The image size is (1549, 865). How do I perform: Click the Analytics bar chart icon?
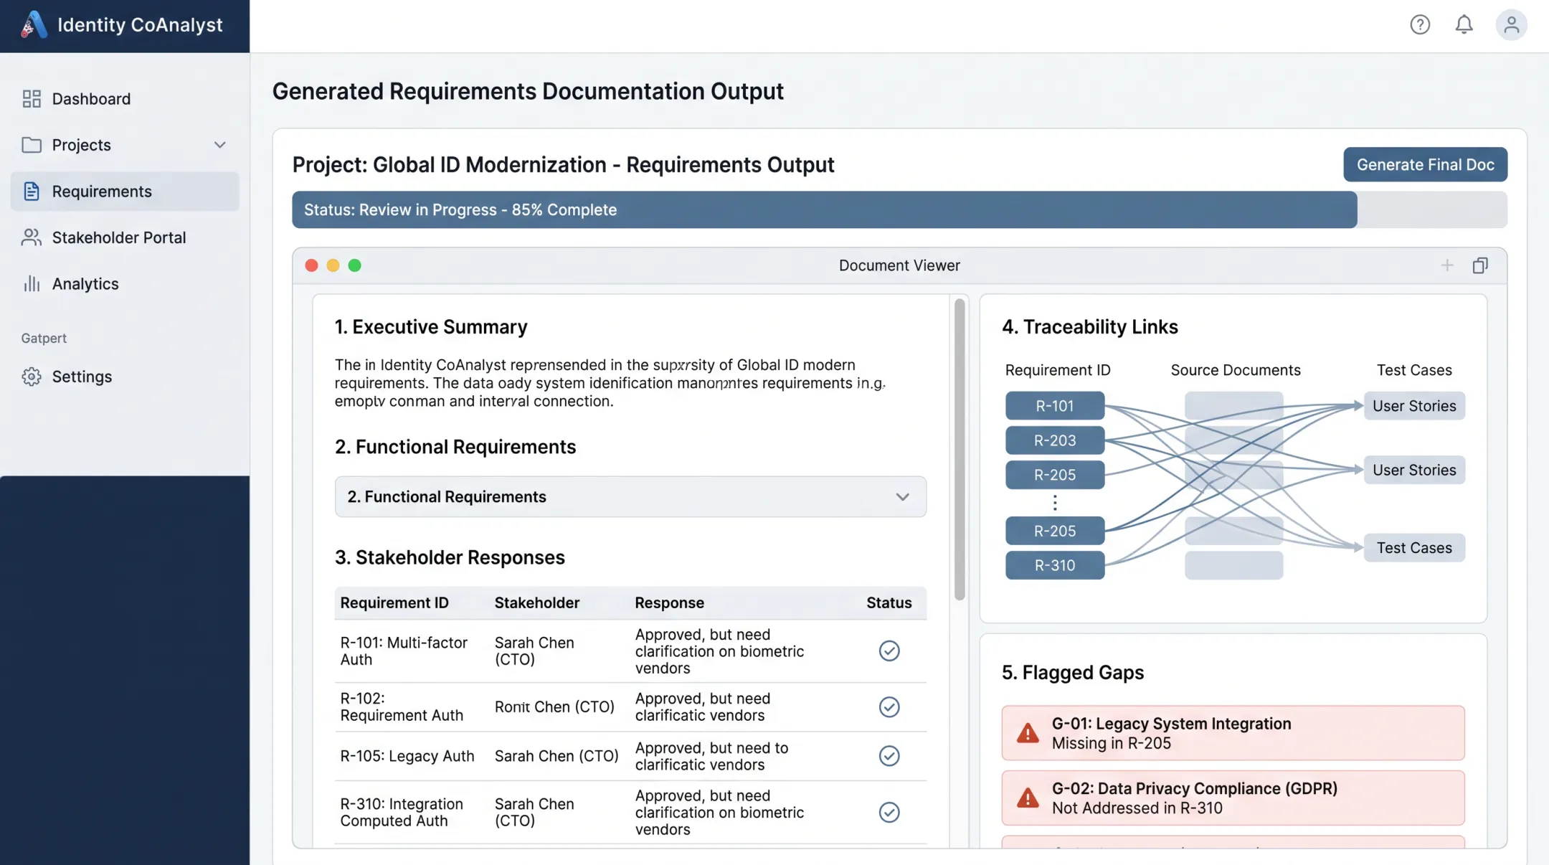[32, 283]
